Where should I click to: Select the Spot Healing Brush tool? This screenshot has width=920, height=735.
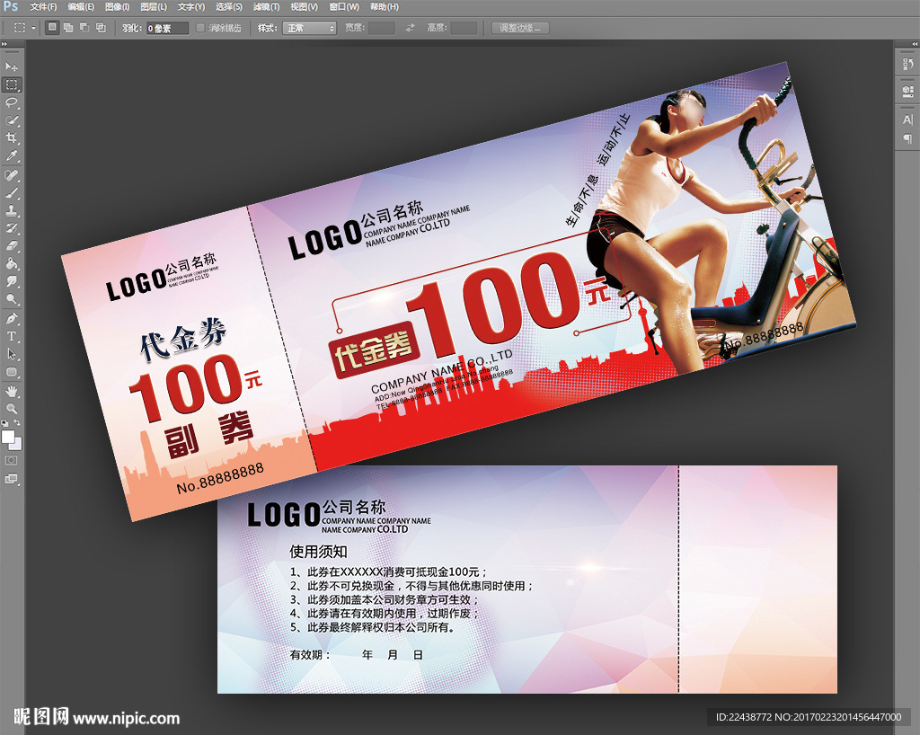click(11, 175)
